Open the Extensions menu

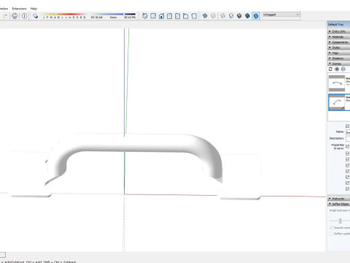click(x=19, y=9)
